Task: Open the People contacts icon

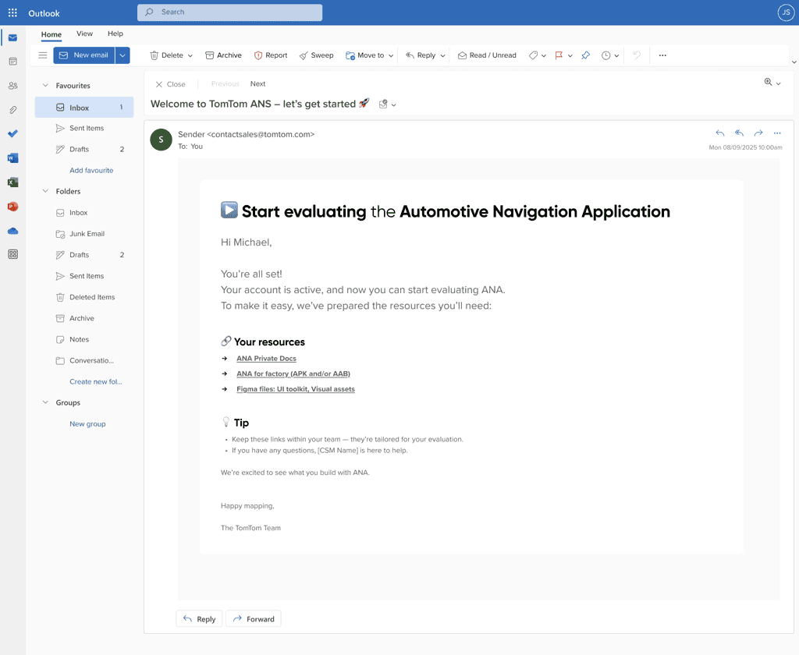Action: point(12,86)
